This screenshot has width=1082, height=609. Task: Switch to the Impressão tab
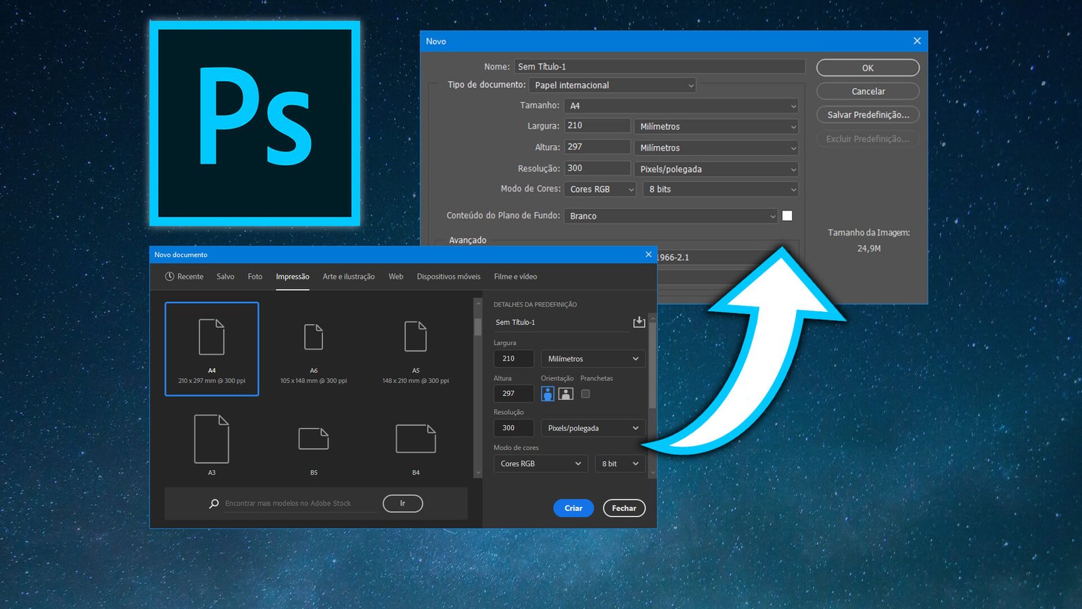[292, 276]
